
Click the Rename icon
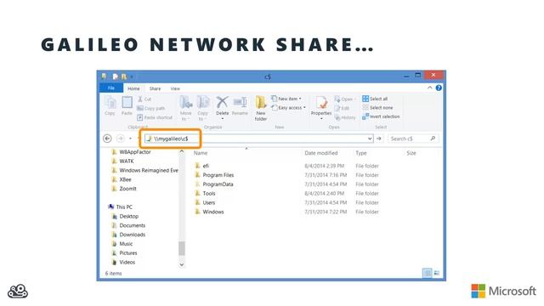[x=240, y=103]
